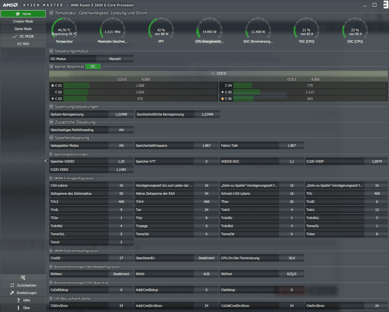Toggle Gekoppelter Modus AN value
The width and height of the screenshot is (389, 312).
[121, 145]
